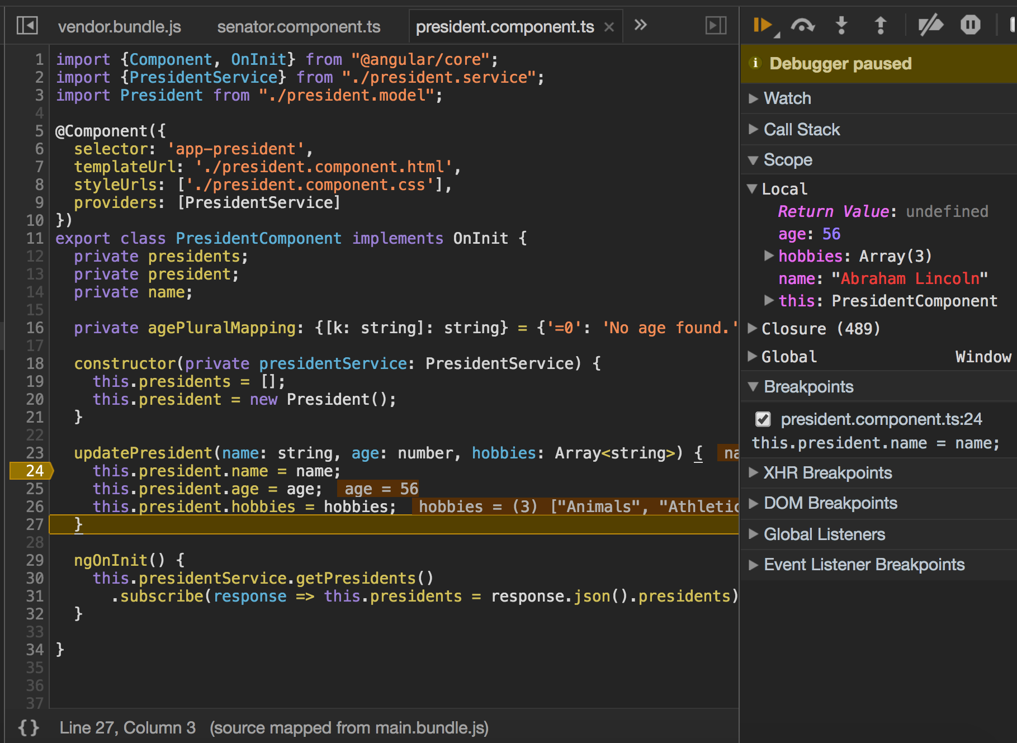The height and width of the screenshot is (743, 1017).
Task: Uncheck the president.component.ts:24 breakpoint
Action: point(763,419)
